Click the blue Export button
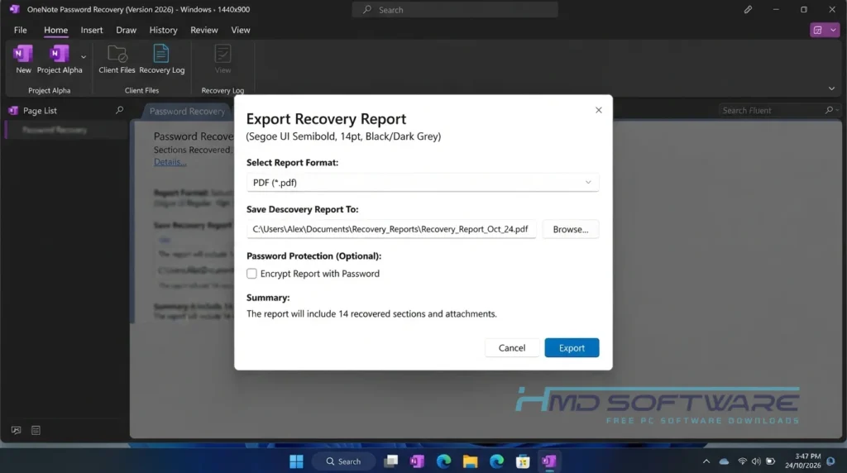 coord(572,348)
